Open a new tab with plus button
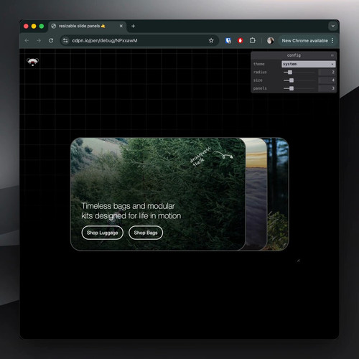Viewport: 359px width, 359px height. click(134, 26)
